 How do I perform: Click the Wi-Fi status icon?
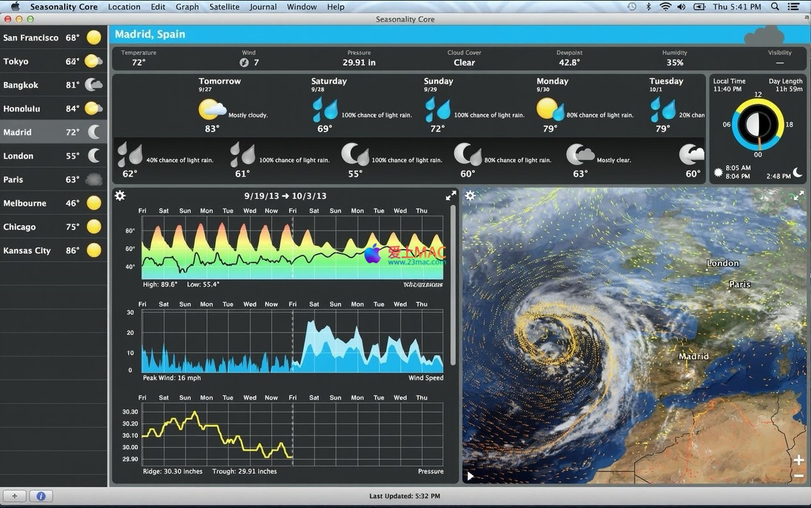click(665, 6)
